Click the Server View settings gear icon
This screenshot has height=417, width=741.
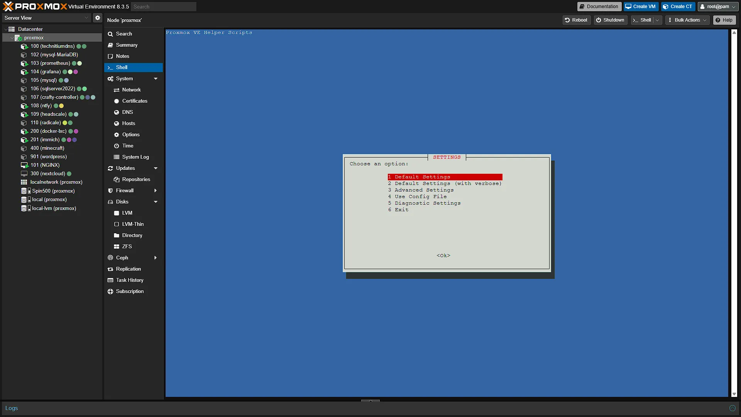(98, 18)
